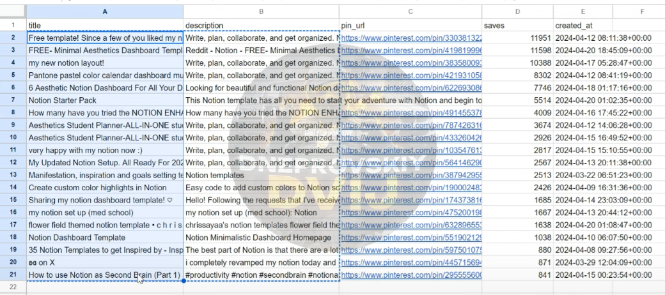Select row 1 header number
This screenshot has width=665, height=295.
pyautogui.click(x=13, y=26)
